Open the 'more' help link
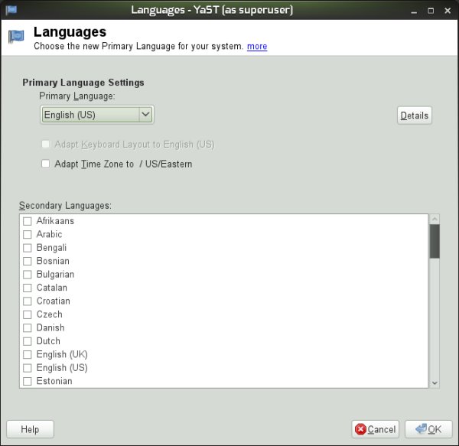The height and width of the screenshot is (446, 459). [257, 47]
